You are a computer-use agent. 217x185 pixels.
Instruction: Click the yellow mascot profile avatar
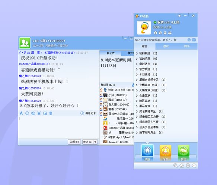click(144, 28)
